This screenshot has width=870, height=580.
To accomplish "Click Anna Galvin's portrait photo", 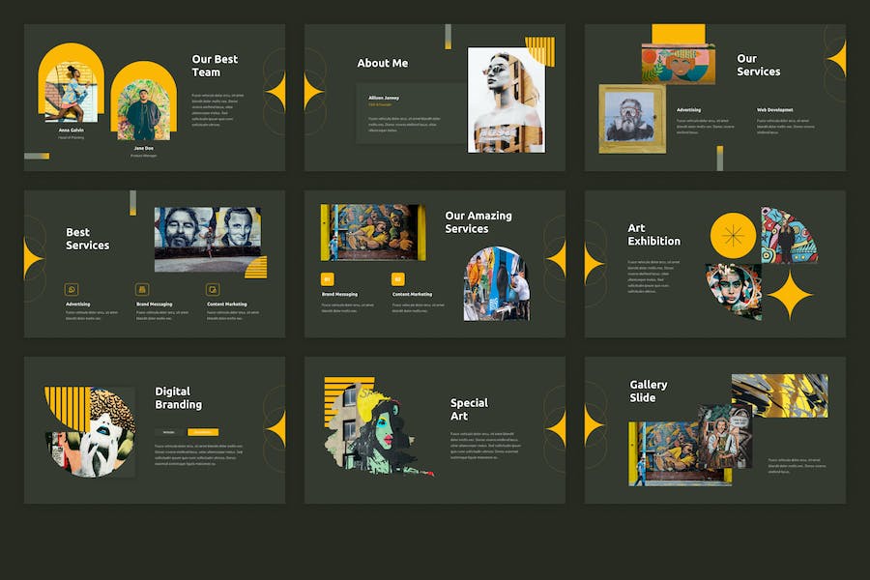I will pyautogui.click(x=71, y=92).
